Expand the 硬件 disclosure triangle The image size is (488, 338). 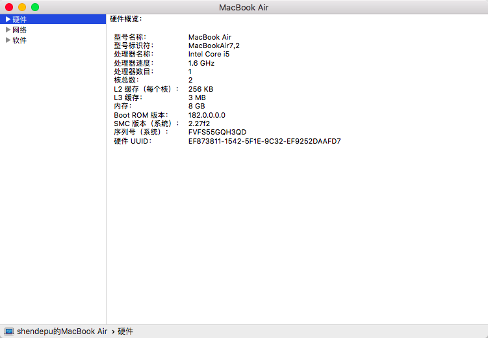click(x=8, y=19)
